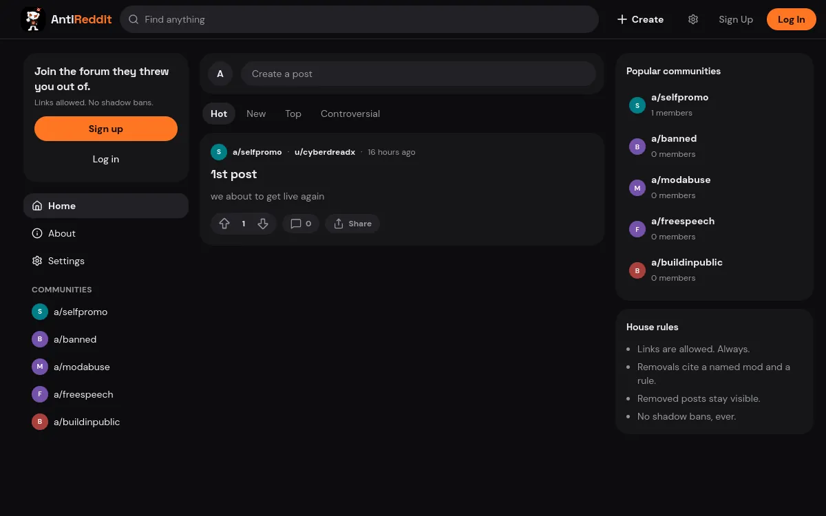
Task: Click a/buildinpublic avatar in left Communities list
Action: coord(40,422)
